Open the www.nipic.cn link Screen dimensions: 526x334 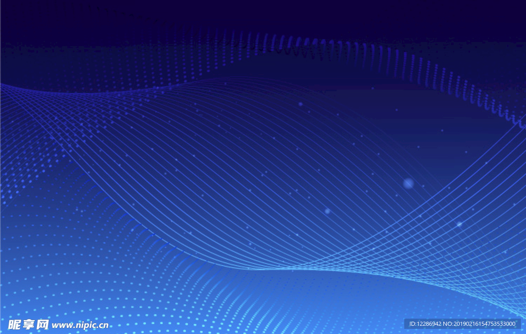pyautogui.click(x=81, y=325)
